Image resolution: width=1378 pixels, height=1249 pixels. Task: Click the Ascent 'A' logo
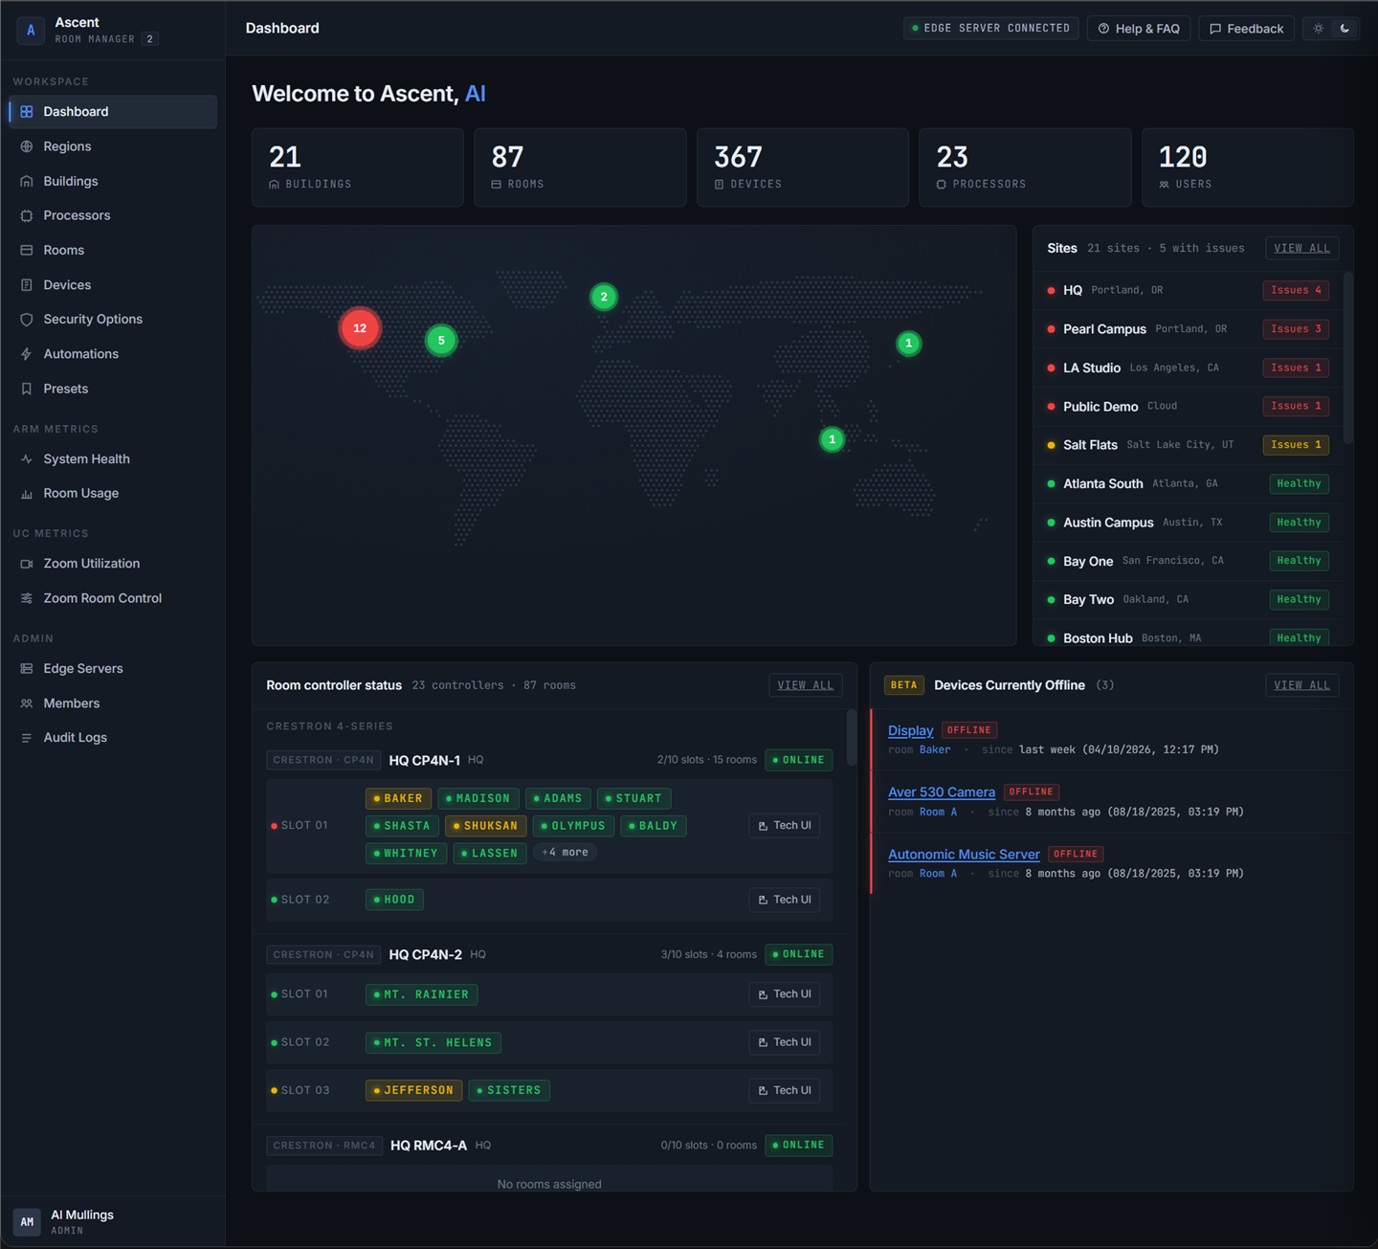[31, 30]
